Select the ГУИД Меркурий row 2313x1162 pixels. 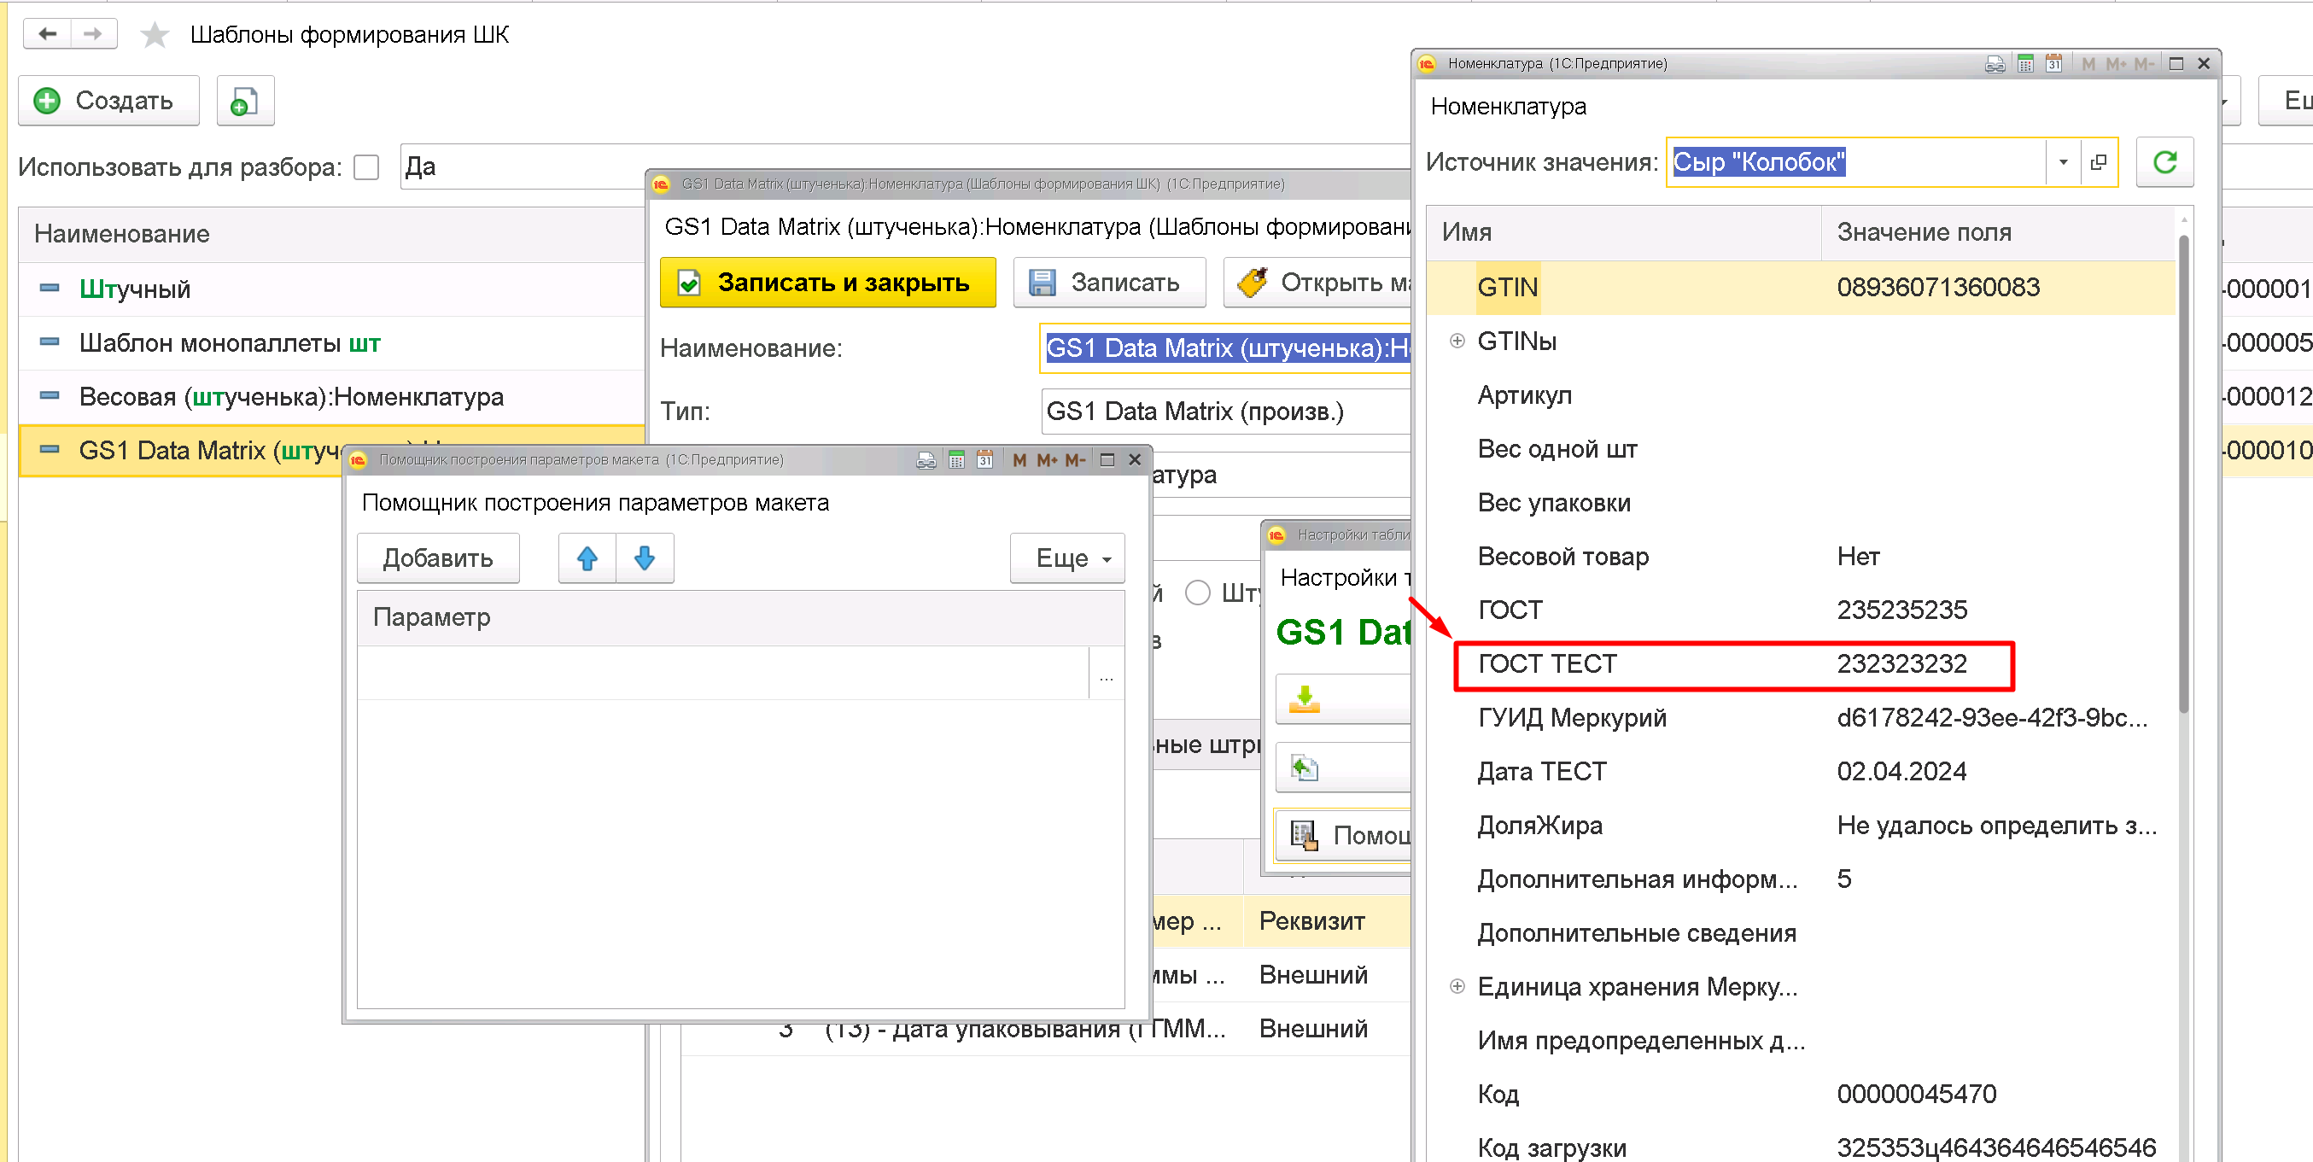coord(1801,718)
